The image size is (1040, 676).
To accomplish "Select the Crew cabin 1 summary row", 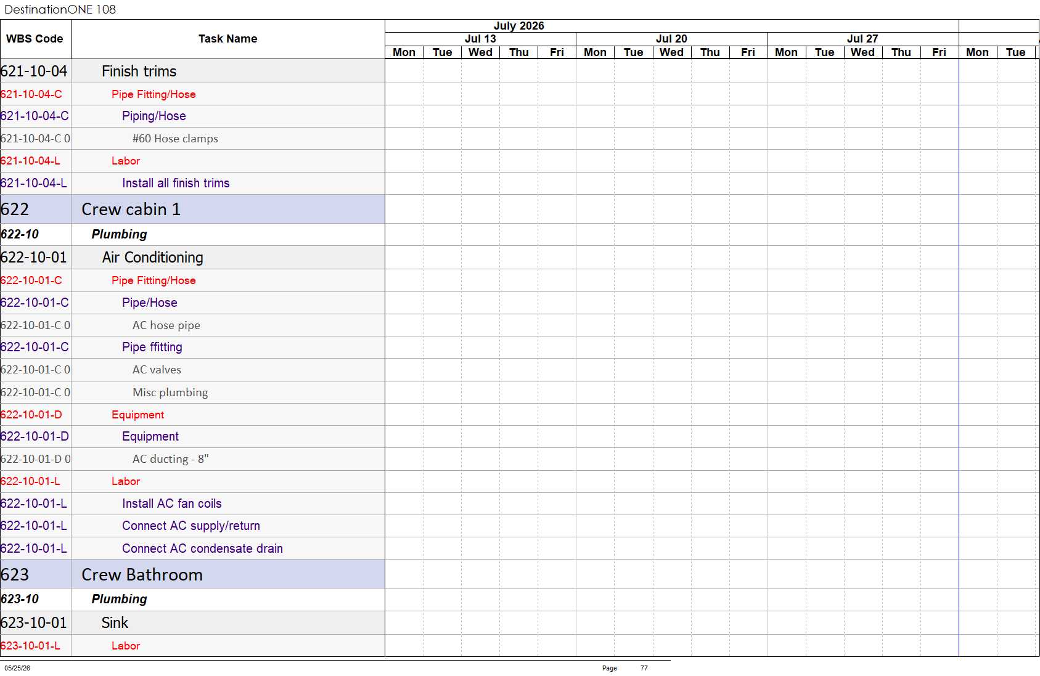I will (192, 210).
